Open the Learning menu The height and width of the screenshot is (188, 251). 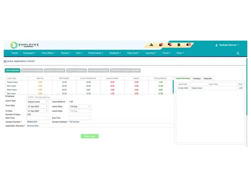point(151,53)
